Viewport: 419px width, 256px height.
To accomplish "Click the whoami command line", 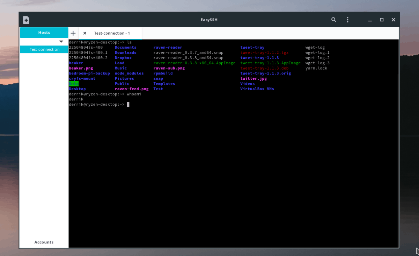I will tap(105, 94).
